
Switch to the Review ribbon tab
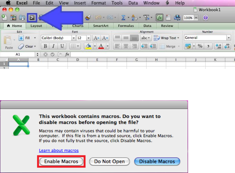(167, 26)
